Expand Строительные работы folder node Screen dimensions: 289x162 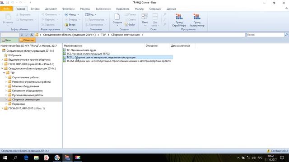point(6,77)
